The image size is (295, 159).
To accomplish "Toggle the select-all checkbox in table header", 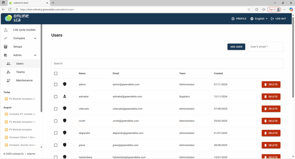I will 56,73.
